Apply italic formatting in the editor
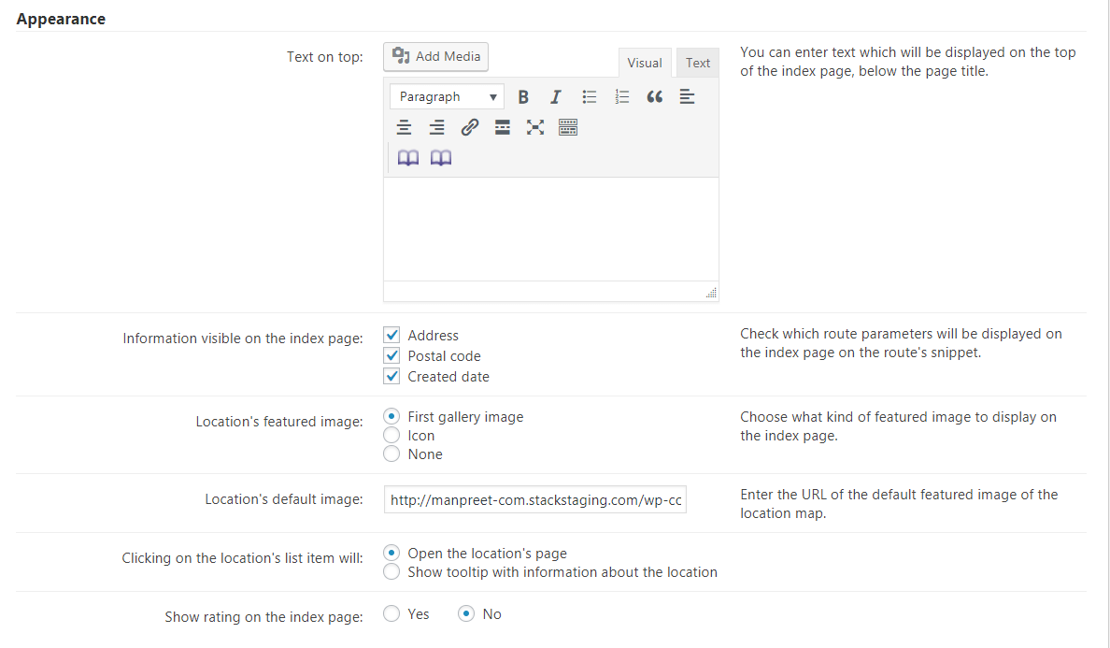 (x=556, y=97)
